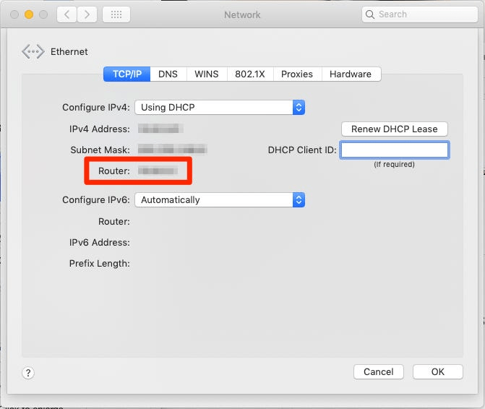Click the blurred Subnet Mask value
Screen dimensions: 485x409
click(x=172, y=150)
